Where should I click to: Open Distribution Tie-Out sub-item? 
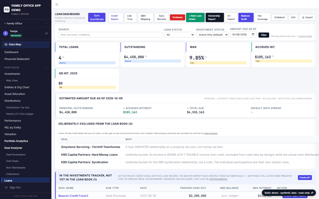(x=18, y=107)
